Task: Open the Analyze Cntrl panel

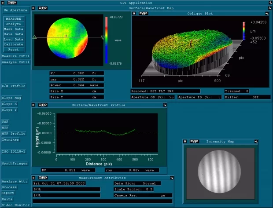Action: click(15, 62)
